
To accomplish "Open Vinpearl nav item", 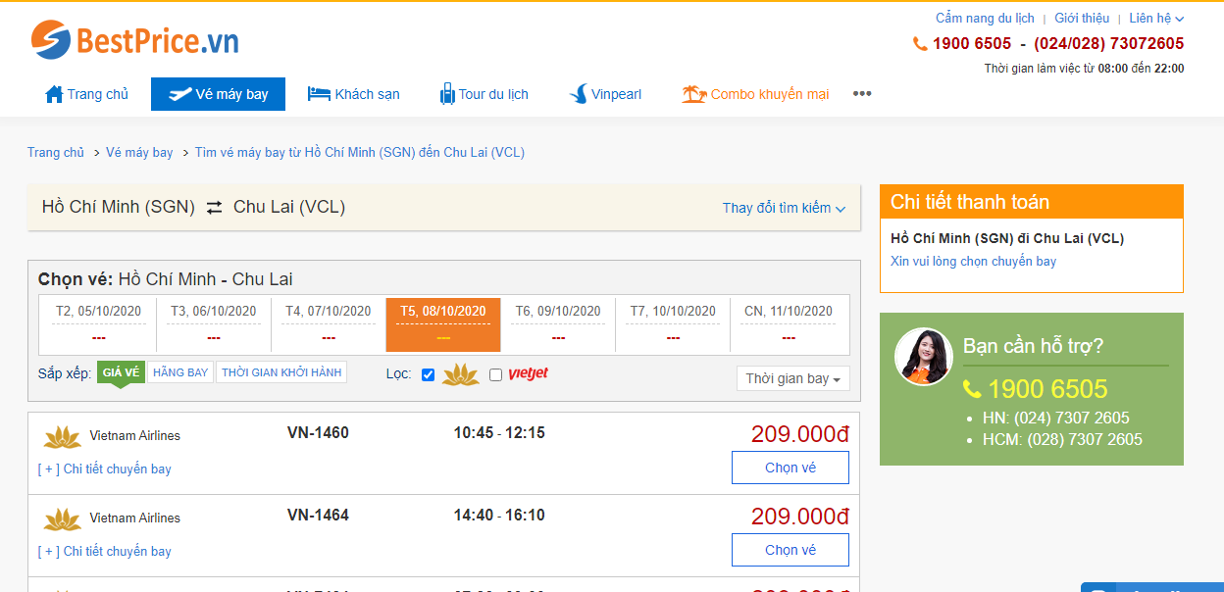I will click(x=605, y=94).
